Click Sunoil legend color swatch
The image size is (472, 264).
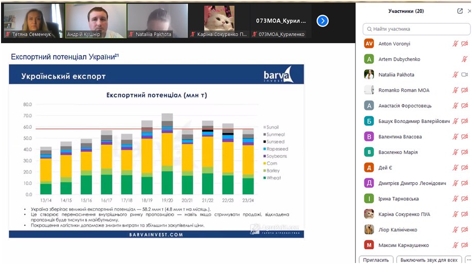click(x=264, y=127)
